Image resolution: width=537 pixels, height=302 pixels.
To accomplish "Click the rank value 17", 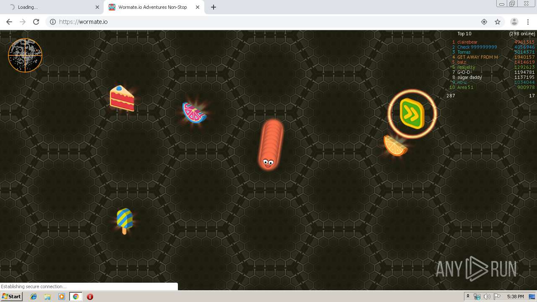I will coord(532,96).
